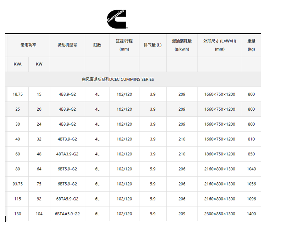Image resolution: width=281 pixels, height=226 pixels.
Task: Click the 24 KW cell
Action: (x=39, y=124)
